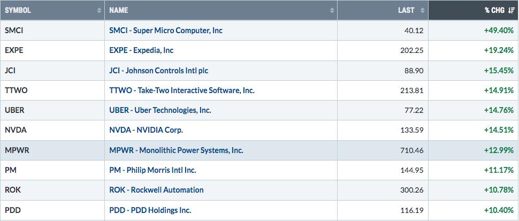Image resolution: width=519 pixels, height=221 pixels.
Task: Click the SYMBOL column header label
Action: pos(18,10)
